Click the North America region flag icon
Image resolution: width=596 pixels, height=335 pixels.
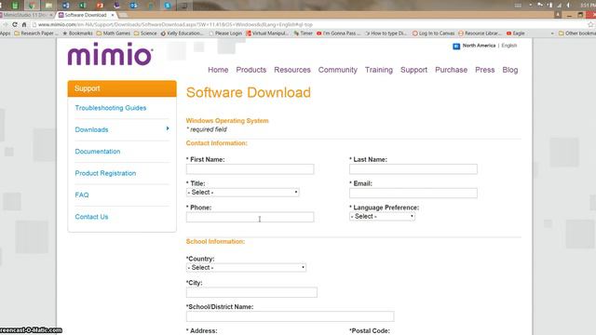[x=456, y=46]
